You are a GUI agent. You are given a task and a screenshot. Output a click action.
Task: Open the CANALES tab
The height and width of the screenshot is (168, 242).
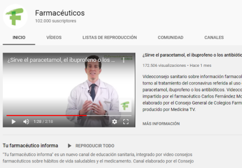click(x=214, y=38)
